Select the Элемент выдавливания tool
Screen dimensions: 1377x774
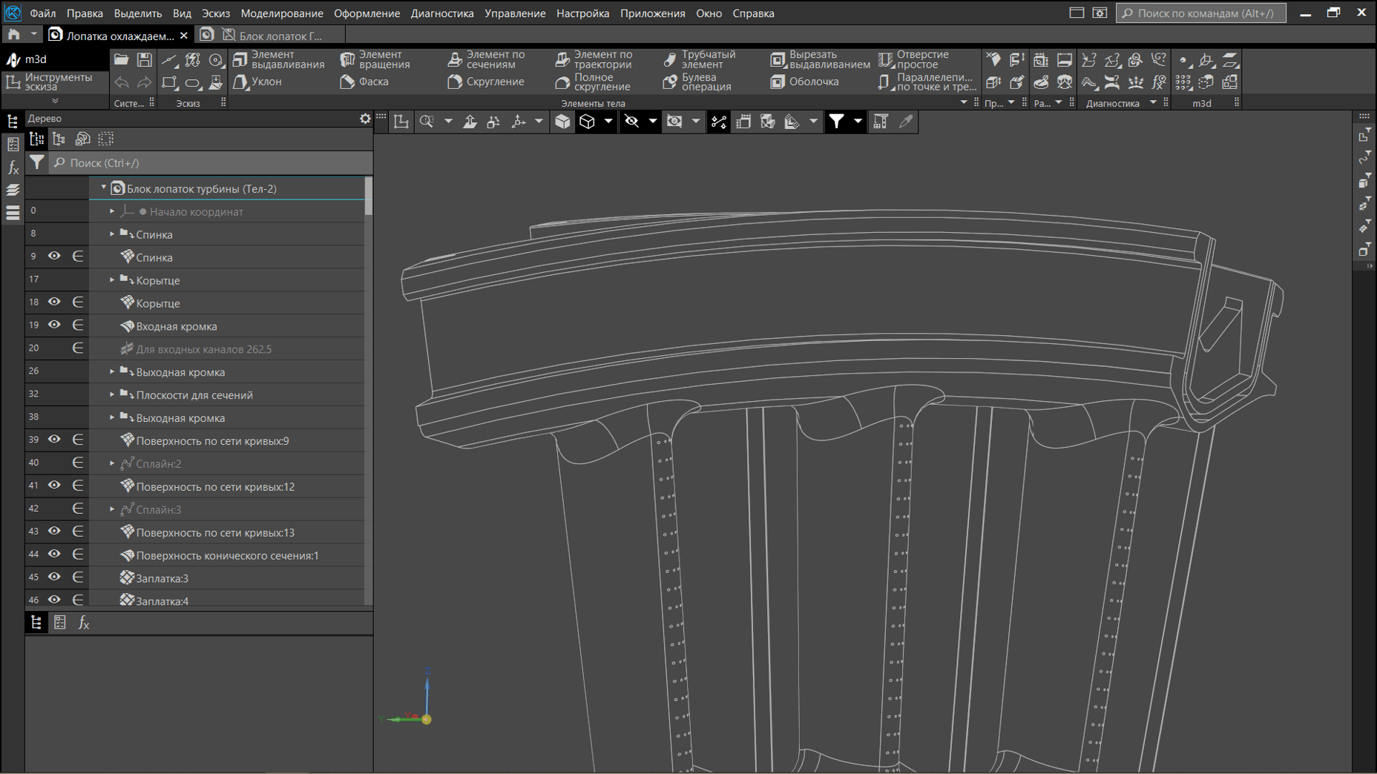point(278,59)
